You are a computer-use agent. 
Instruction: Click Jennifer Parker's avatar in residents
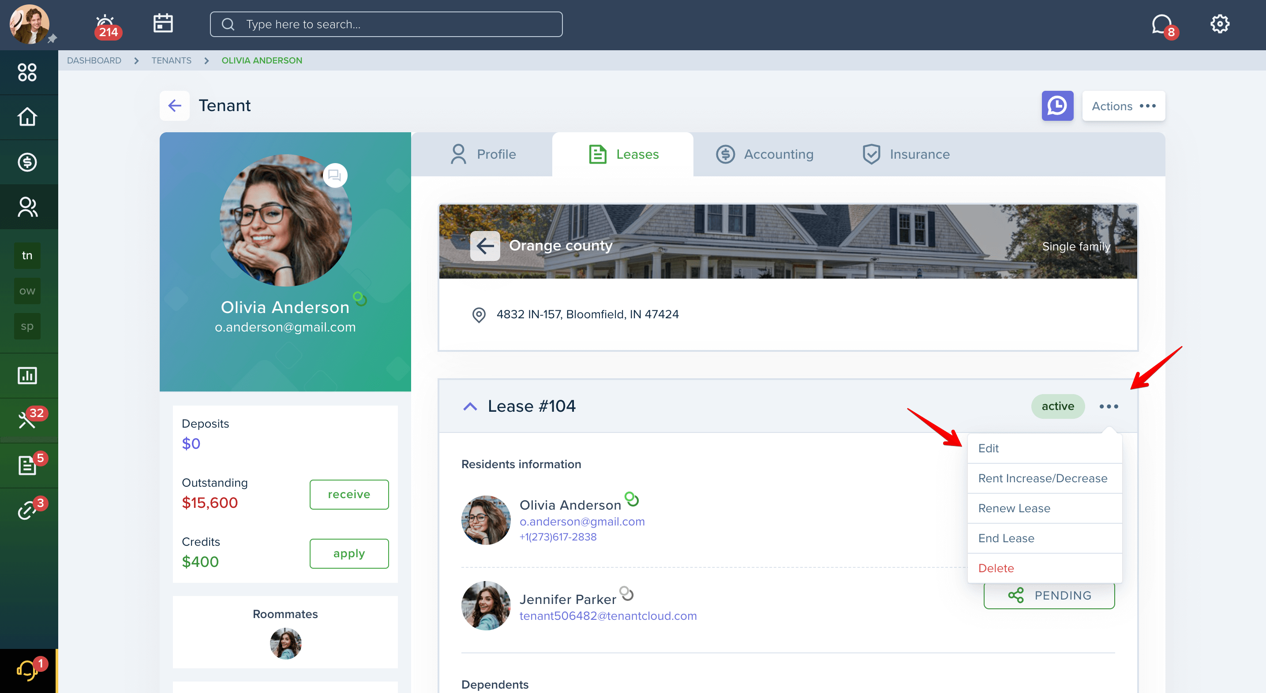point(486,606)
